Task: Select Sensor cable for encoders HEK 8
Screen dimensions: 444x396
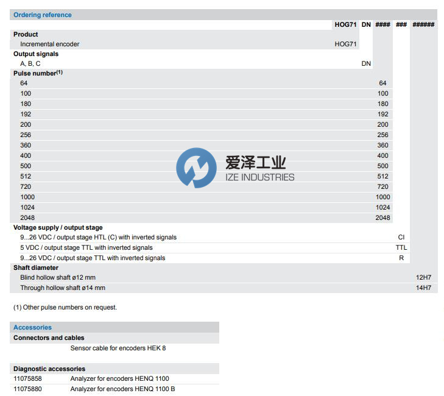Action: [118, 348]
